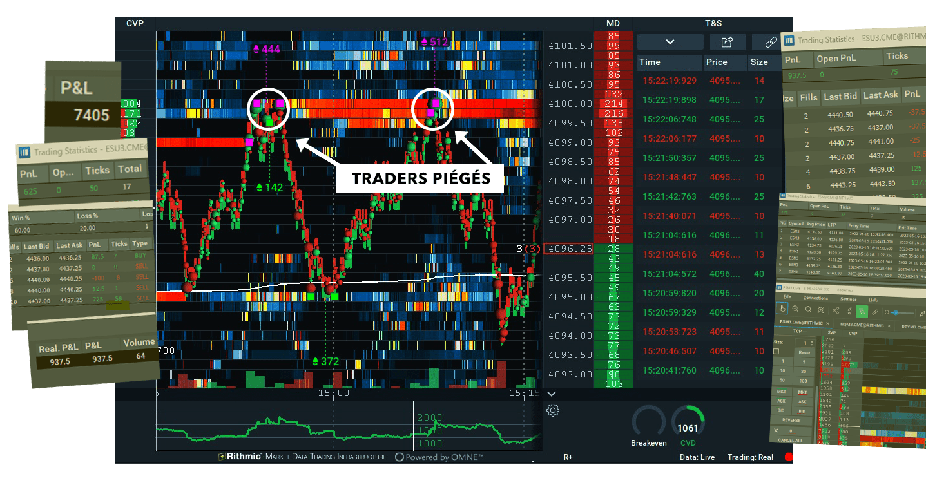Viewport: 926px width, 485px height.
Task: Open the Settings menu in Bookmap
Action: 848,299
